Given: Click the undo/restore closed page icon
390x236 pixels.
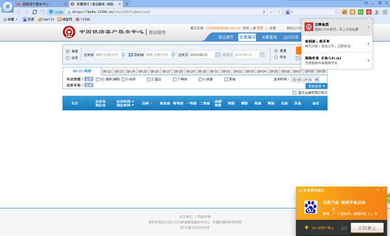Looking at the screenshot, I should pos(43,12).
